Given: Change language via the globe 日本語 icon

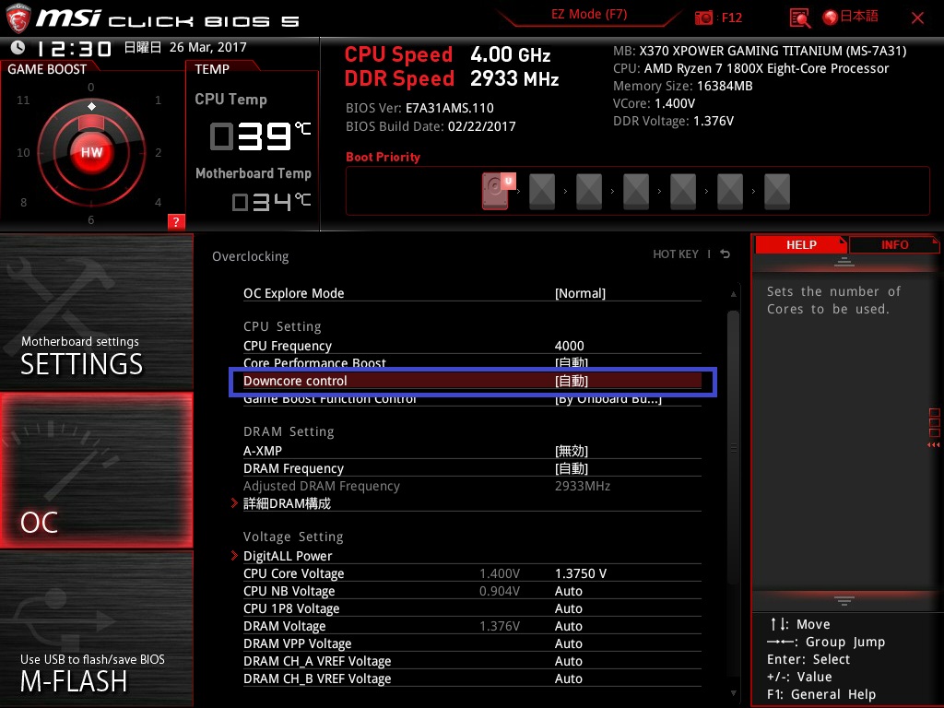Looking at the screenshot, I should [x=850, y=17].
